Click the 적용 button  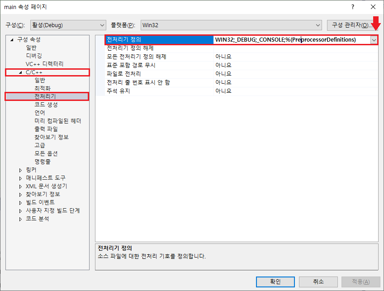pos(361,281)
